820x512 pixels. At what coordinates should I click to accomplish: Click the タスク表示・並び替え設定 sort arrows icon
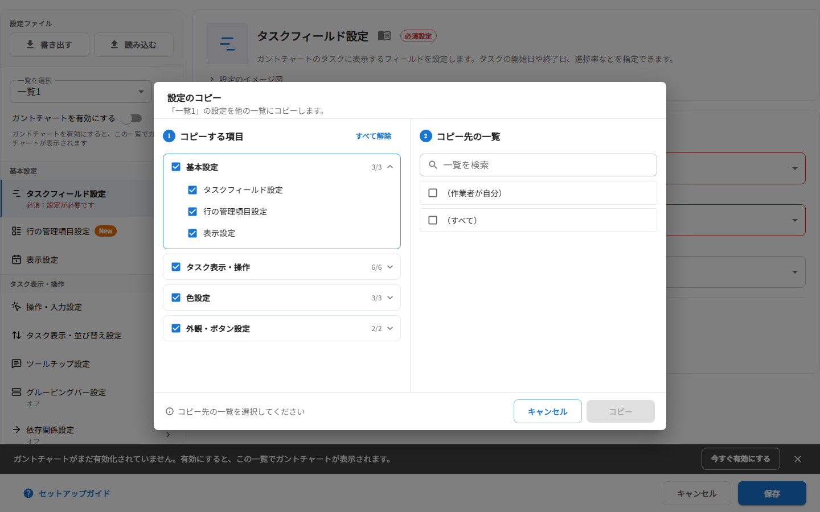(x=17, y=335)
